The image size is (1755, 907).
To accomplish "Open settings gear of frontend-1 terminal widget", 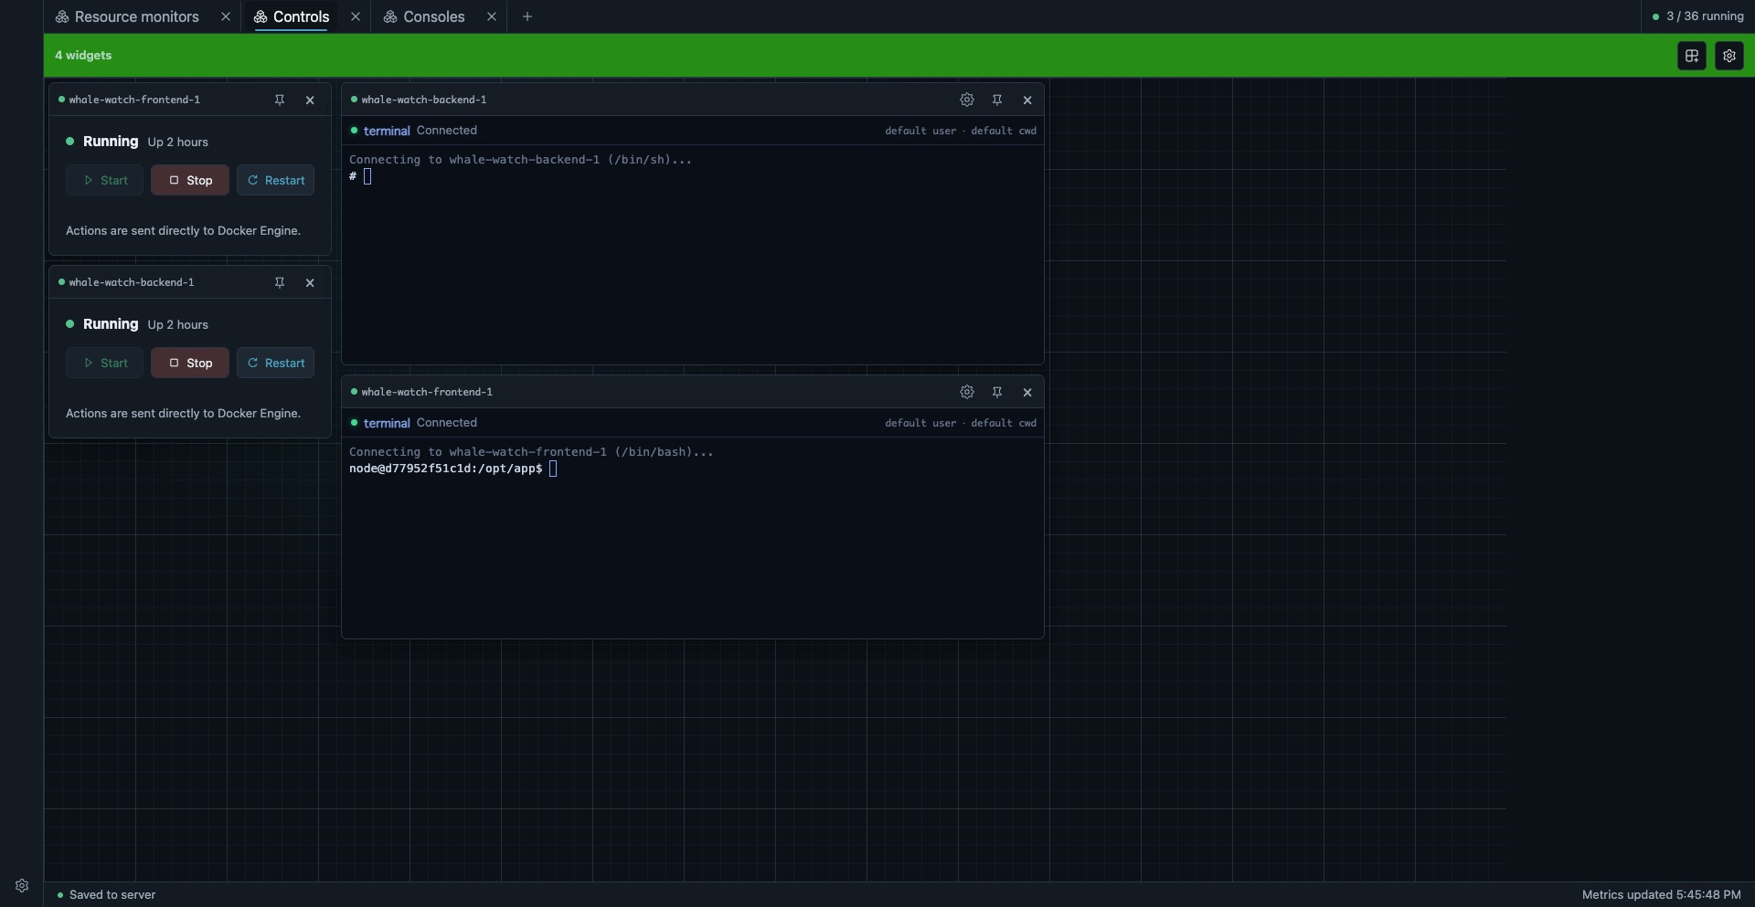I will [x=967, y=392].
